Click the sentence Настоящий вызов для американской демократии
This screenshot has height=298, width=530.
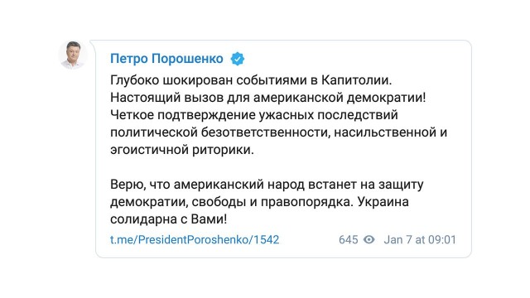268,98
